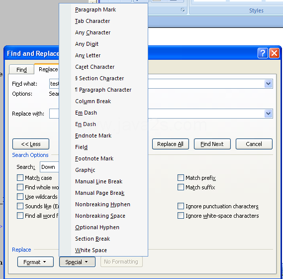The width and height of the screenshot is (283, 279).
Task: Switch to the Find tab
Action: point(21,69)
